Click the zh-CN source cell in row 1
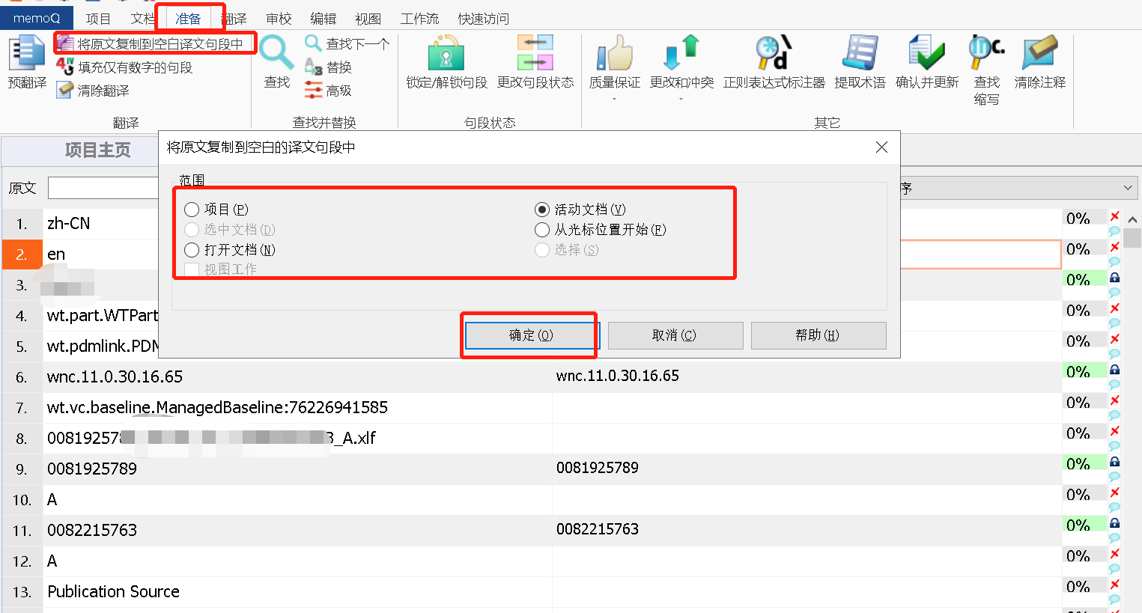The height and width of the screenshot is (613, 1142). pos(101,223)
